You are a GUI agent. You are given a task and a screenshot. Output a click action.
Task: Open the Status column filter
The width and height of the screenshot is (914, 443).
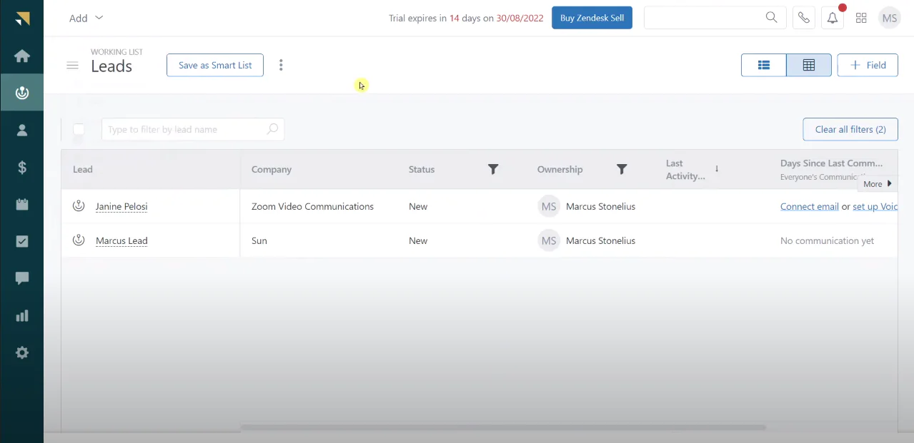pos(493,169)
